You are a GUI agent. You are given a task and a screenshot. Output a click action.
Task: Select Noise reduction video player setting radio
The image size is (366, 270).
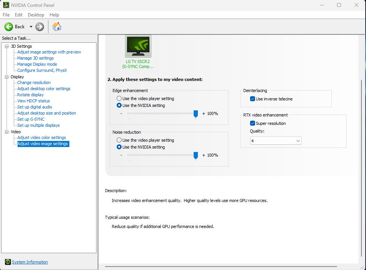[x=119, y=140]
